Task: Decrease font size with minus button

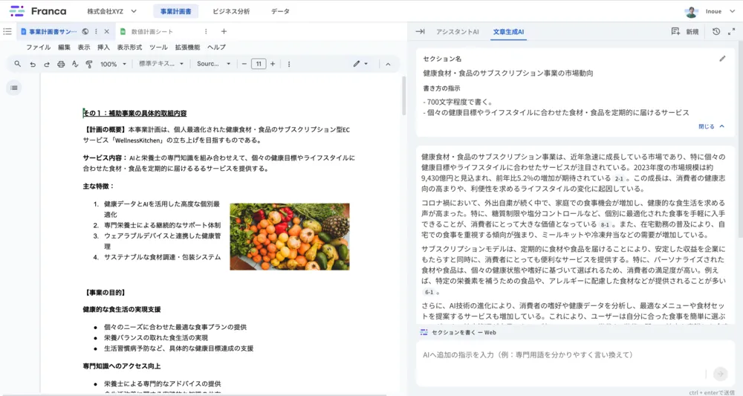Action: 244,64
